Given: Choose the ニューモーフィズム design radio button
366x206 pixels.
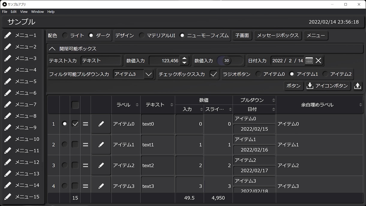Looking at the screenshot, I should pos(182,35).
